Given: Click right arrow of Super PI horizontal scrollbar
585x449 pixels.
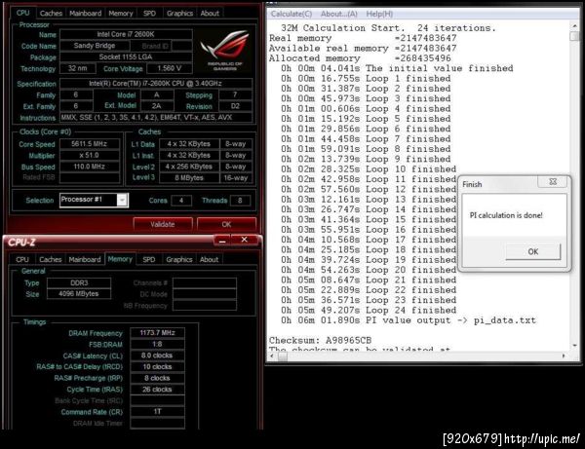Looking at the screenshot, I should (564, 356).
